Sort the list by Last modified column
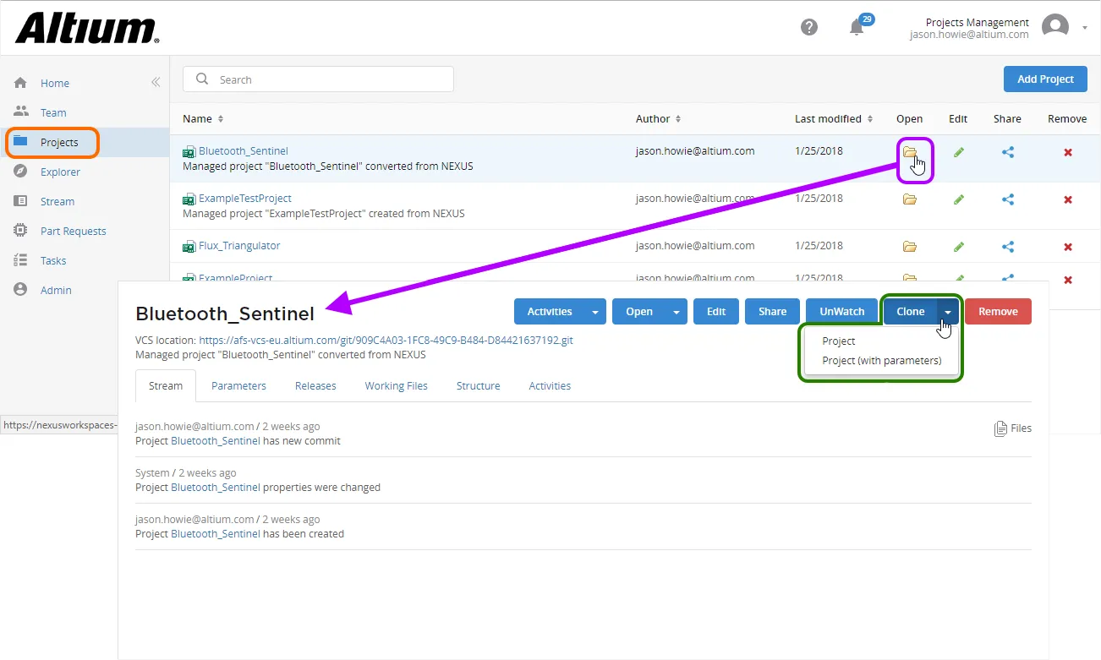 click(834, 119)
